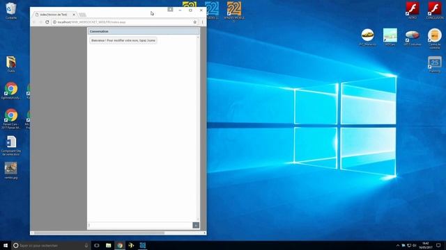Launch the WINDEV MOBILE 22 shortcut
446x250 pixels.
tap(234, 11)
